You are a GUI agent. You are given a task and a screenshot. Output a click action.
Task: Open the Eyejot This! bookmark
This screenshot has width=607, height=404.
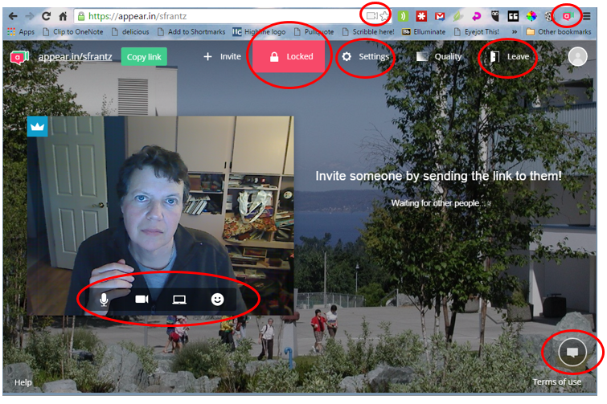[477, 31]
